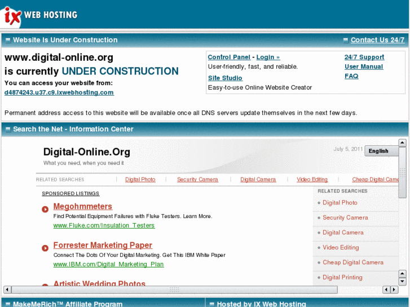Choose Video Editing in sidebar related searches

[x=341, y=247]
